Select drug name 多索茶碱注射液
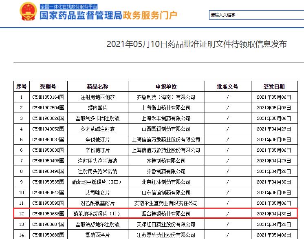Viewport: 304px width, 239px height. [97, 129]
